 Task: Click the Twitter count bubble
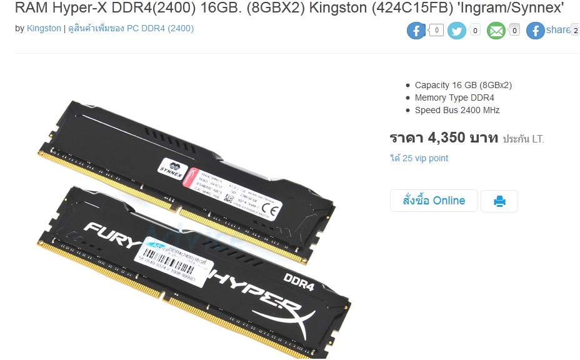pyautogui.click(x=475, y=30)
